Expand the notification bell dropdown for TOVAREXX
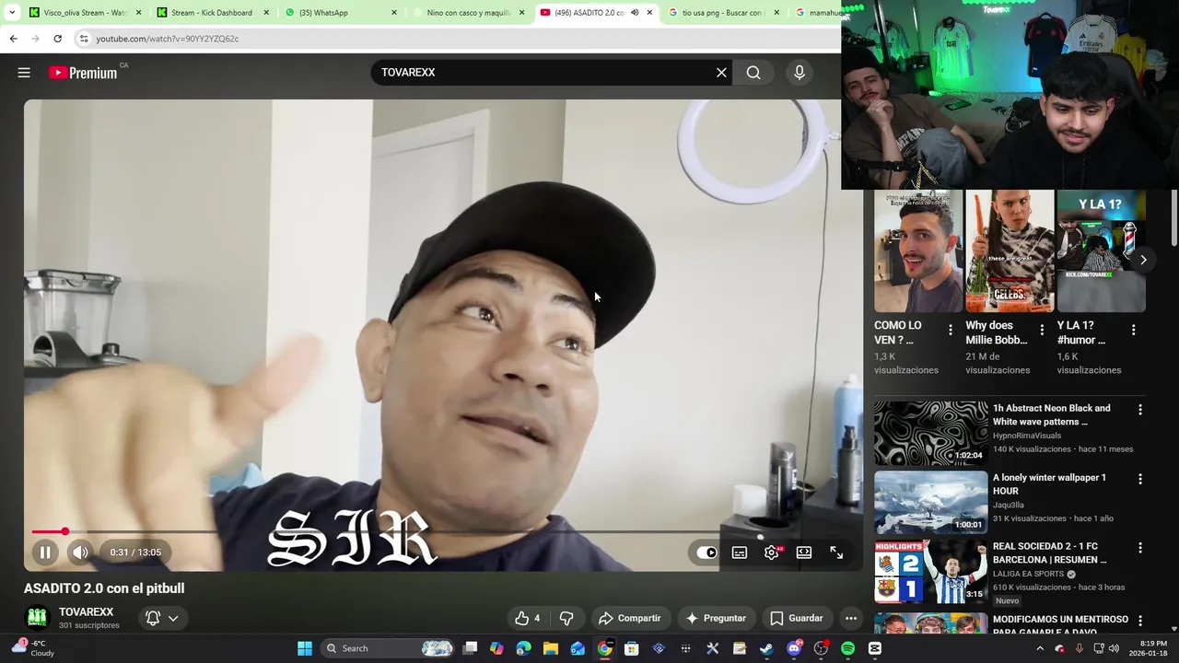1179x663 pixels. pos(161,618)
